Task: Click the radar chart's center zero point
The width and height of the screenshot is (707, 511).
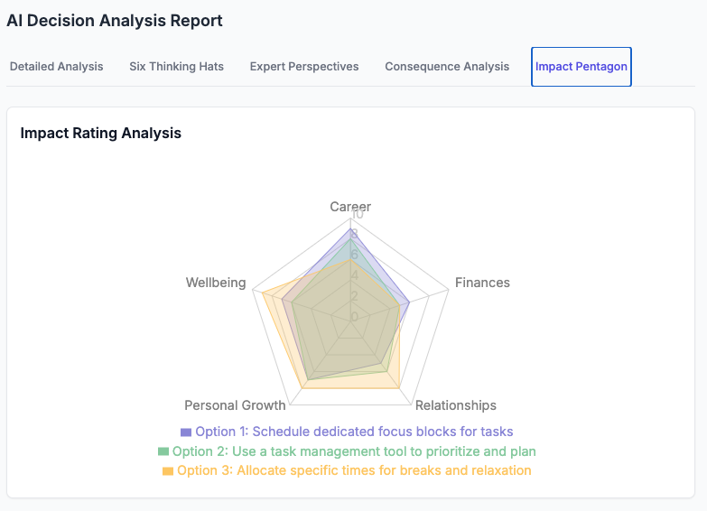Action: point(350,317)
